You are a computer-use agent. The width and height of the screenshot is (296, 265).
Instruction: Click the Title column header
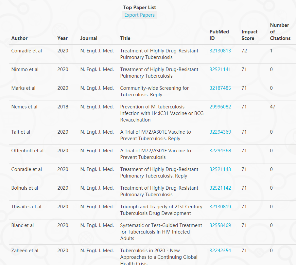(x=125, y=38)
